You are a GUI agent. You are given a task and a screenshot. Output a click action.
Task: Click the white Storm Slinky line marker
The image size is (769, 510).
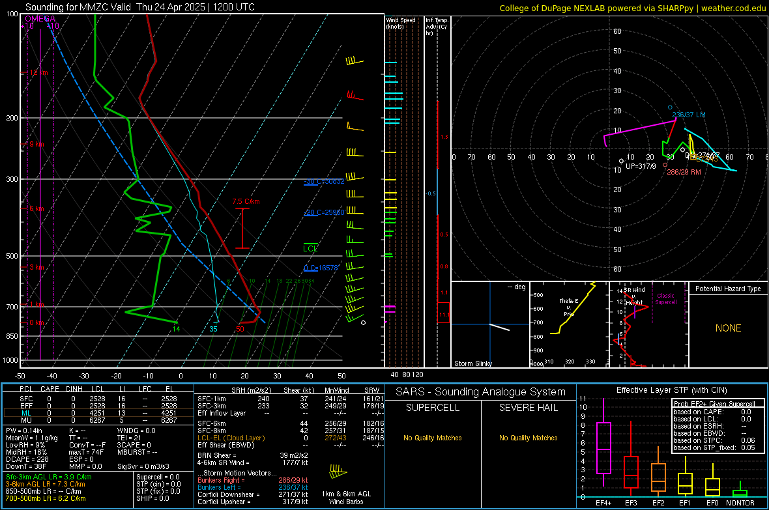point(500,327)
